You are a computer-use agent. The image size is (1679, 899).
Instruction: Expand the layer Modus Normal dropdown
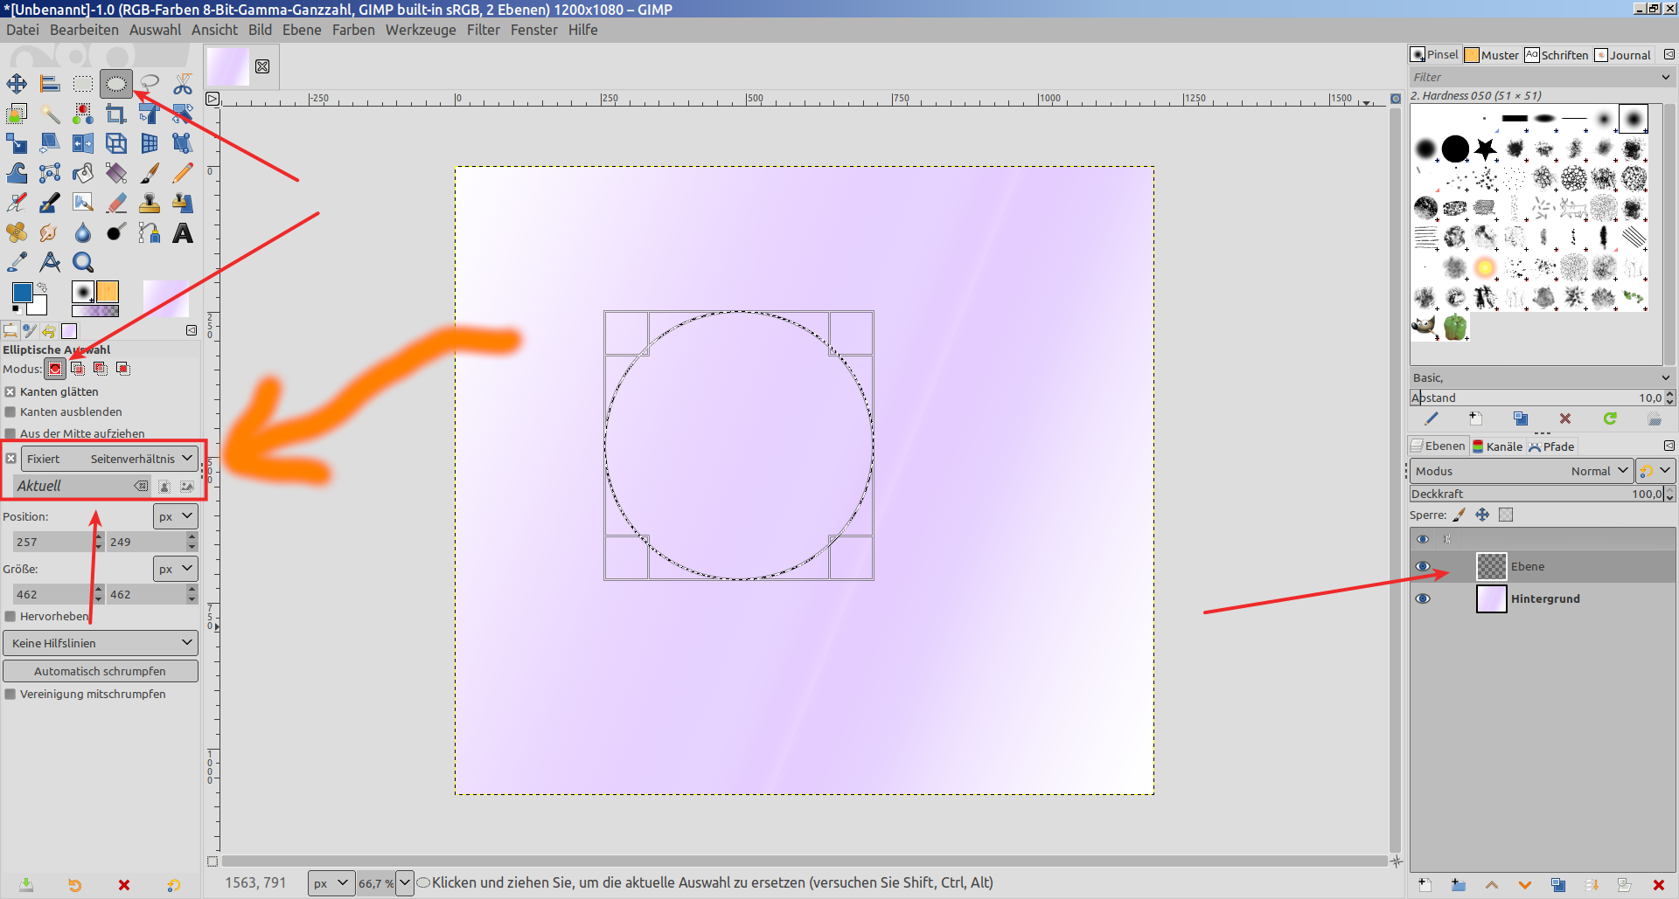click(x=1522, y=471)
